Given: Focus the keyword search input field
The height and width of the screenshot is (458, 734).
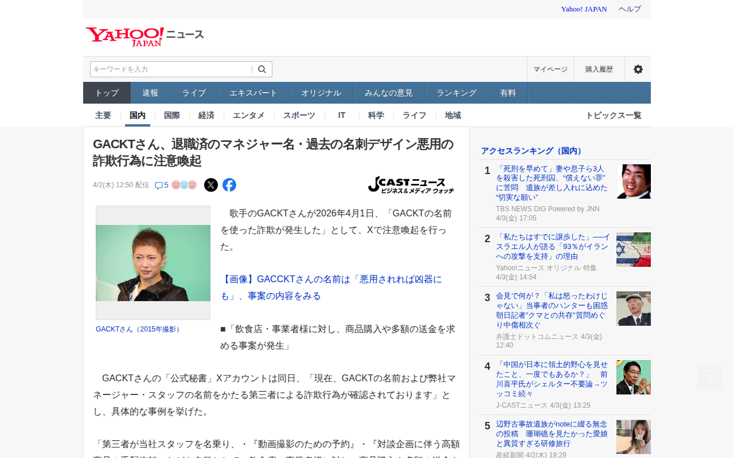Looking at the screenshot, I should point(171,69).
